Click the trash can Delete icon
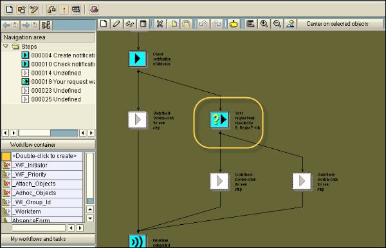This screenshot has width=386, height=248. click(x=143, y=24)
